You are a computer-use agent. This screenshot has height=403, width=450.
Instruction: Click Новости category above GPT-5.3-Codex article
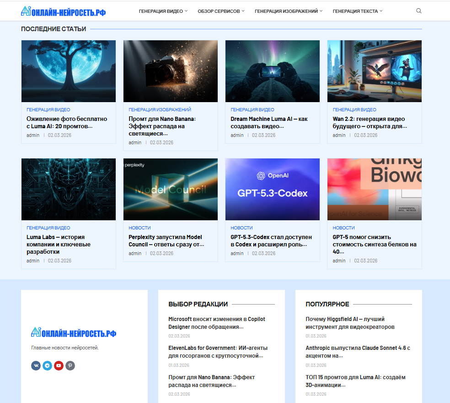pos(241,228)
